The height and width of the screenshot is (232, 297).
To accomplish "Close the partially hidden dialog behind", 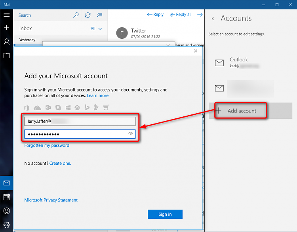I will pyautogui.click(x=168, y=46).
